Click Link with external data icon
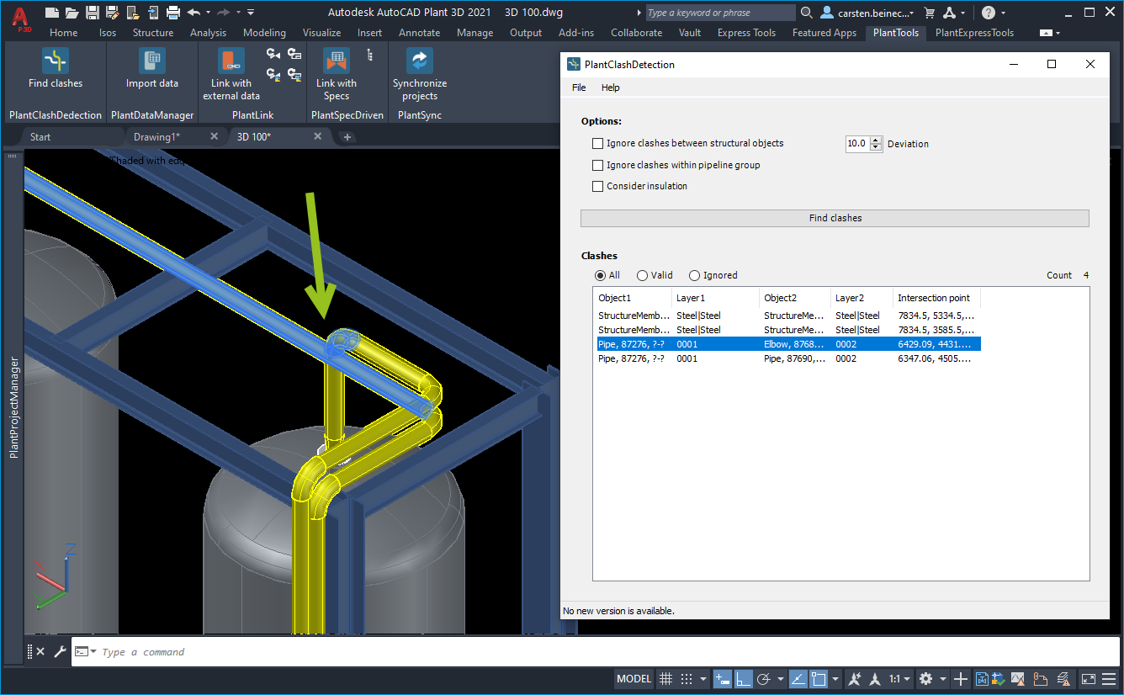The image size is (1124, 695). point(231,61)
